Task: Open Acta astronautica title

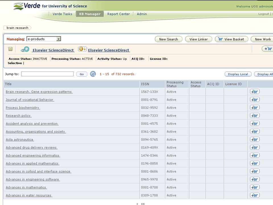Action: click(x=20, y=140)
